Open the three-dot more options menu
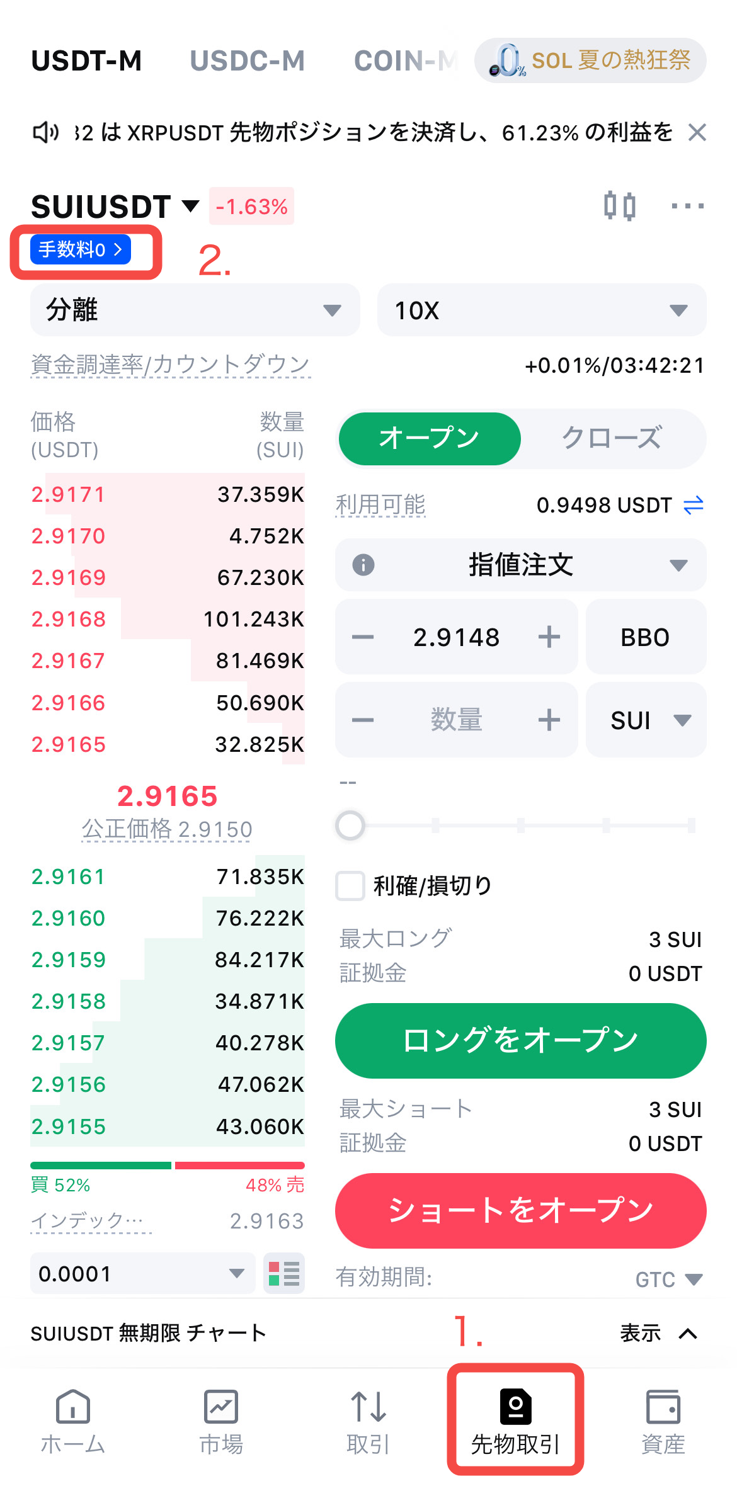This screenshot has height=1498, width=737. coord(687,206)
